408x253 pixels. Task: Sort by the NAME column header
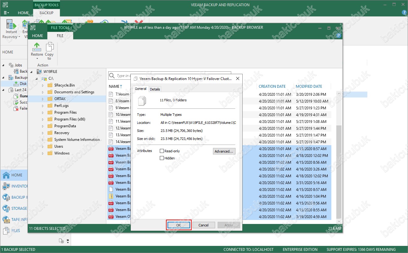[x=114, y=86]
